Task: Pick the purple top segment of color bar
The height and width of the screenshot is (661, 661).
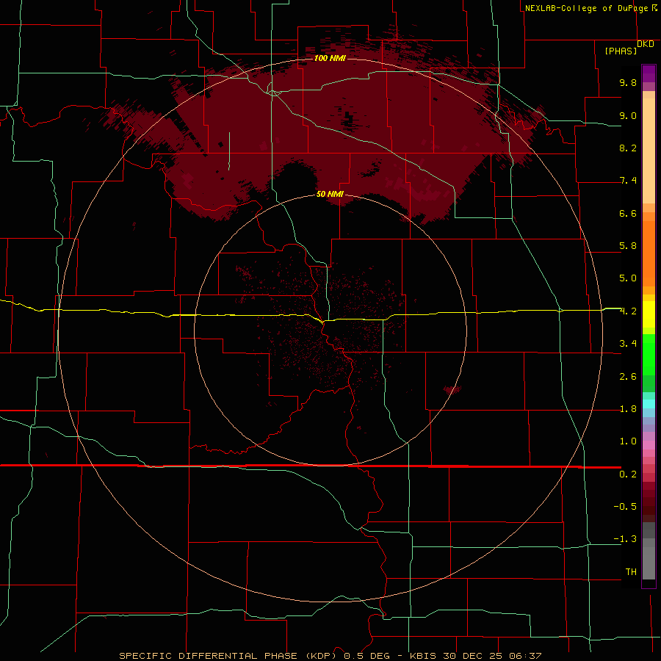Action: click(x=649, y=73)
